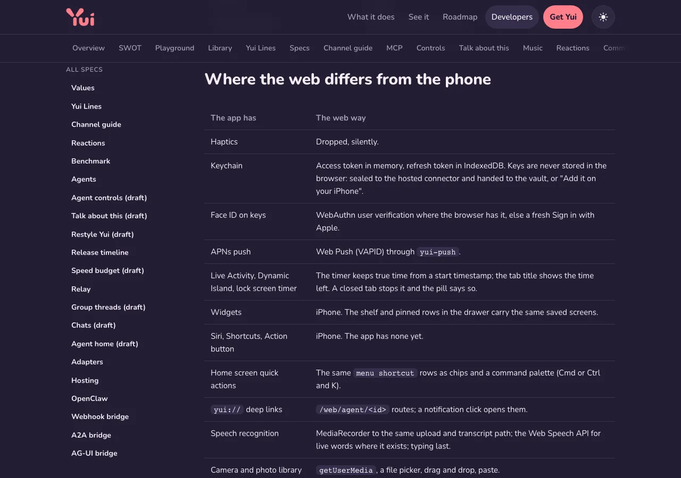Open the OpenClaw spec
The image size is (681, 478).
89,398
